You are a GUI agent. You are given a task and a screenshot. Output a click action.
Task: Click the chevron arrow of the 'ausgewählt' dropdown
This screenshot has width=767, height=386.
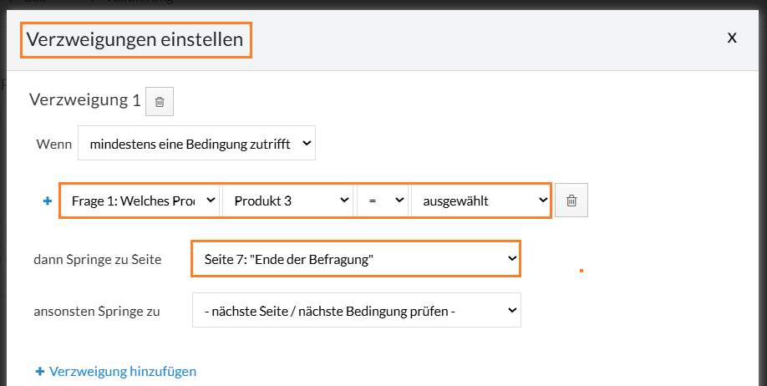coord(542,201)
